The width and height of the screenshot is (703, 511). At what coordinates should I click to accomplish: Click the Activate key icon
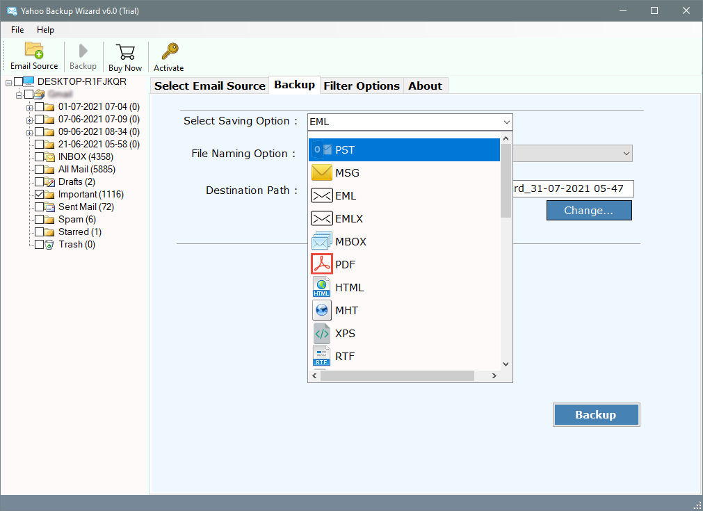[170, 51]
